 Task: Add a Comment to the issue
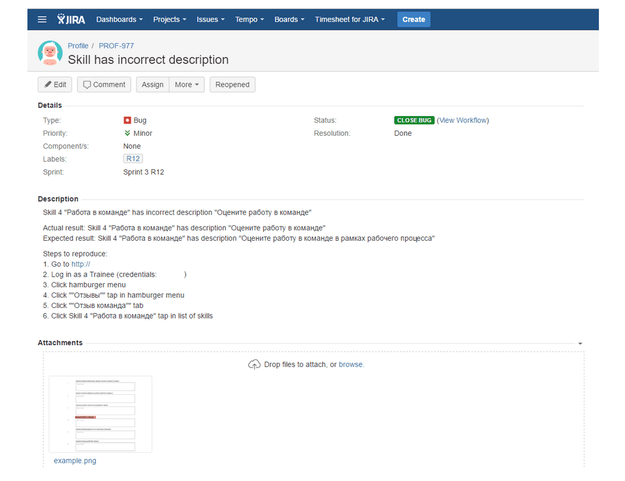click(104, 85)
